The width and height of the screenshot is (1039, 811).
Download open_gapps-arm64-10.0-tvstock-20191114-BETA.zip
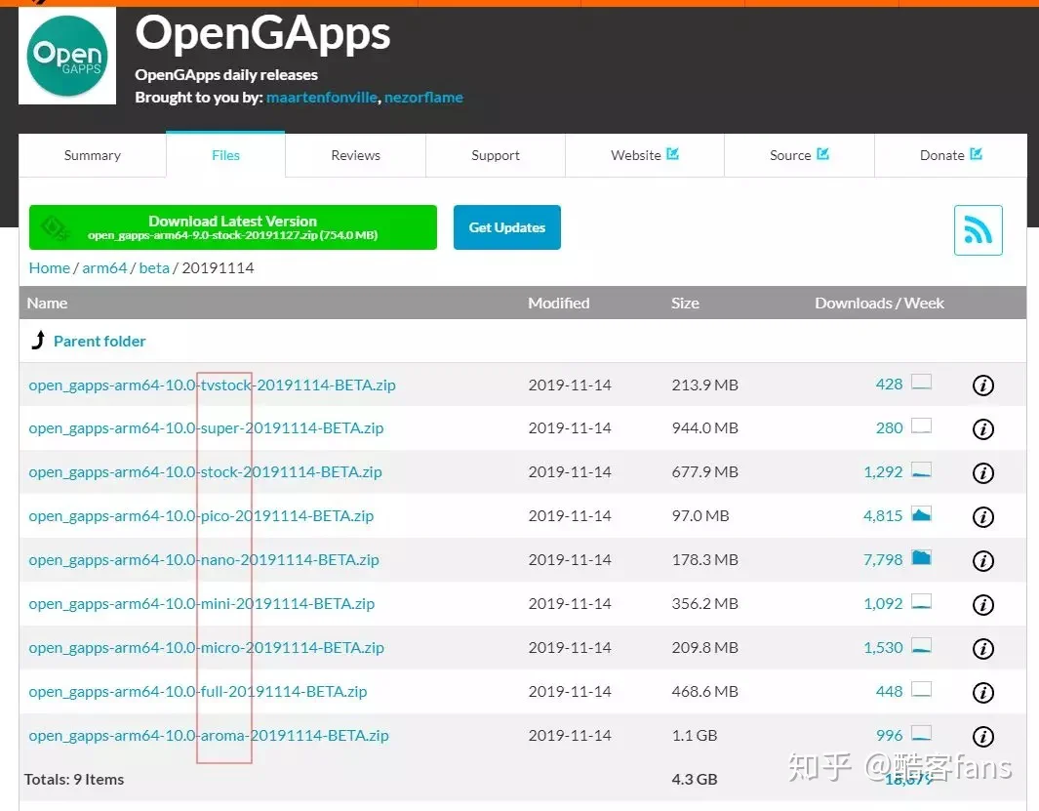tap(212, 385)
